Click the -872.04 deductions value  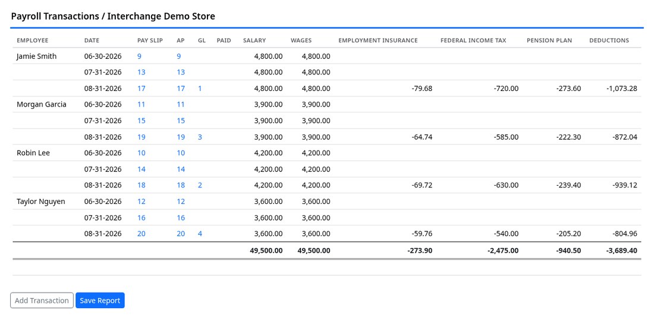(625, 137)
